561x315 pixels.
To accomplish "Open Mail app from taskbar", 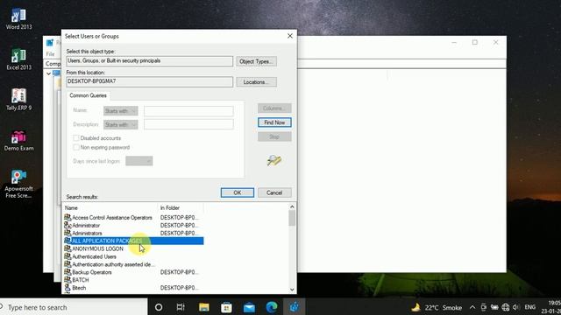I will [249, 307].
